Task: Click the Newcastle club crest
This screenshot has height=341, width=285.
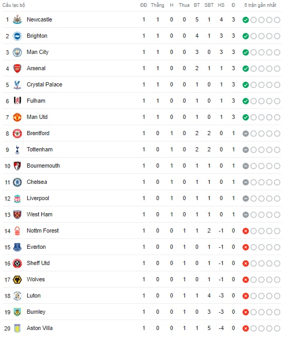Action: coord(17,19)
